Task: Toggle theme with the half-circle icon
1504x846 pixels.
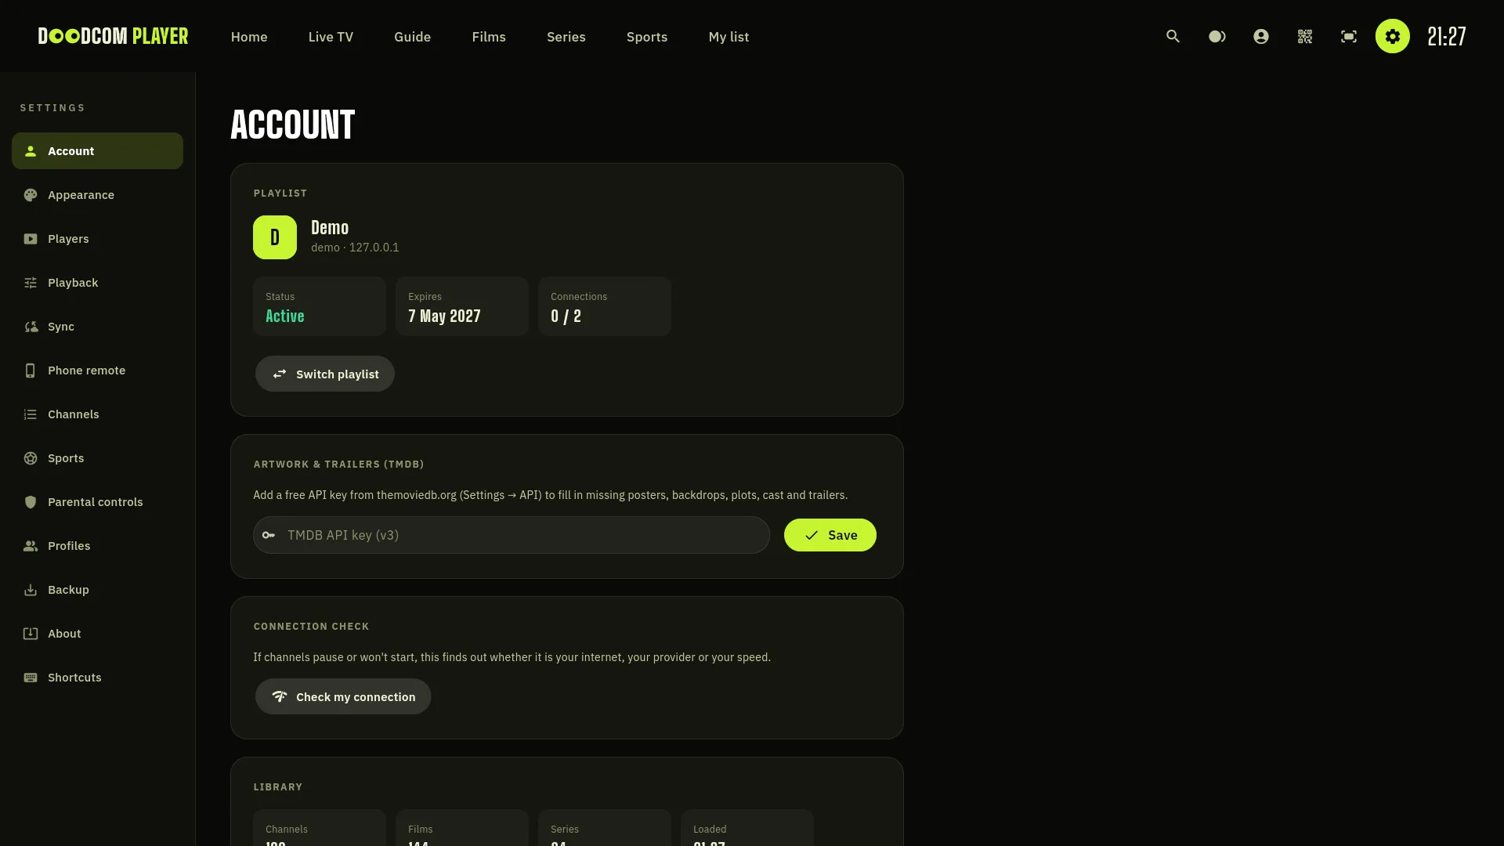Action: 1217,36
